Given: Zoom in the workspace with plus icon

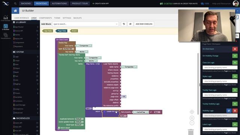Looking at the screenshot, I should point(192,118).
